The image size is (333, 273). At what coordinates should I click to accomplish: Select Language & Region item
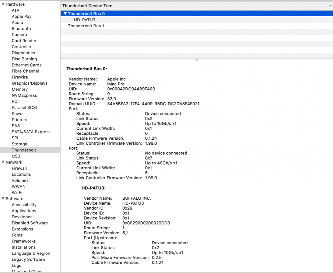click(31, 253)
